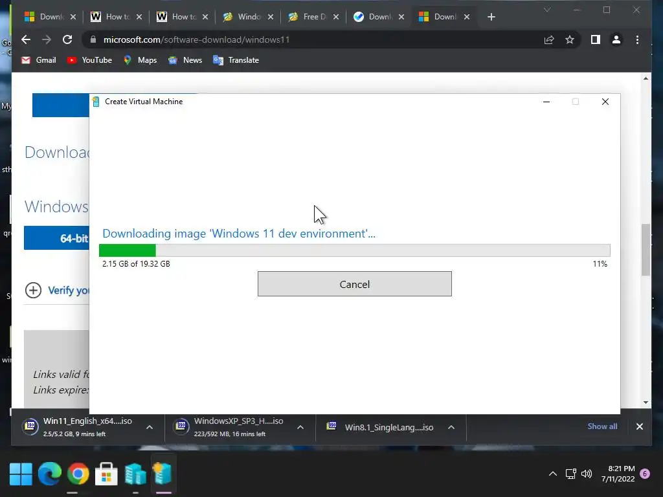Close the Chrome downloads bar
Screen dimensions: 663x497
639,427
